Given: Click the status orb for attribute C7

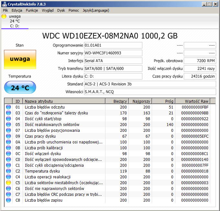Looking at the screenshot, I should click(x=8, y=194).
